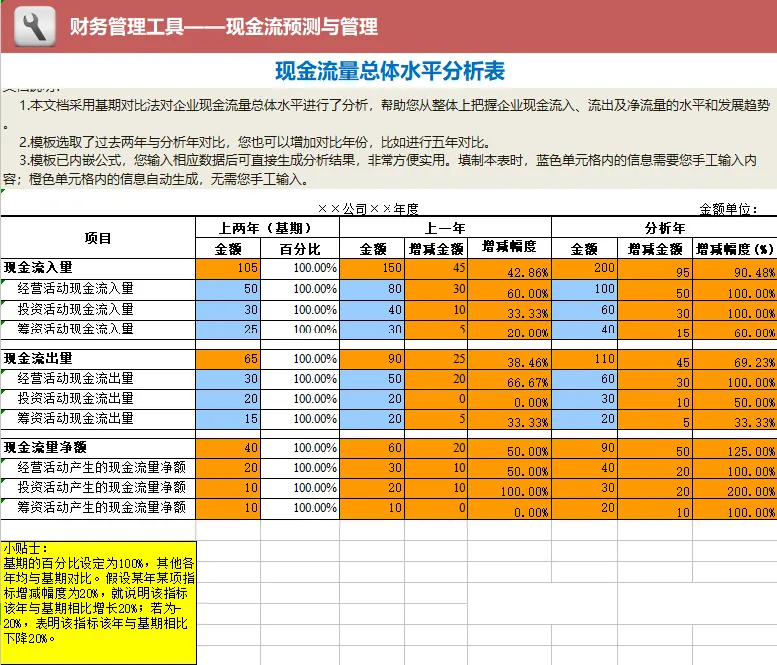Click the 69.23% cell in 现金流出量 row
Viewport: 777px width, 665px height.
coord(735,359)
